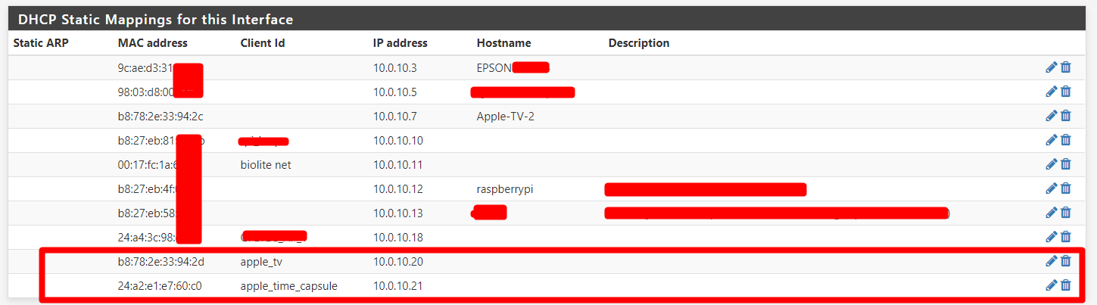The height and width of the screenshot is (305, 1097).
Task: Click the MAC address column header
Action: [152, 43]
